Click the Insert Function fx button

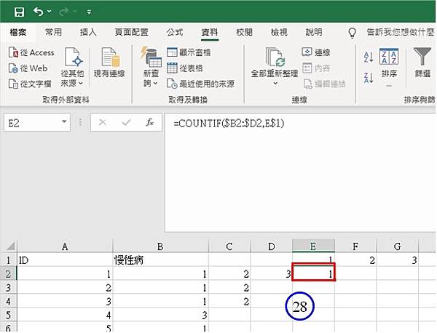pos(149,122)
